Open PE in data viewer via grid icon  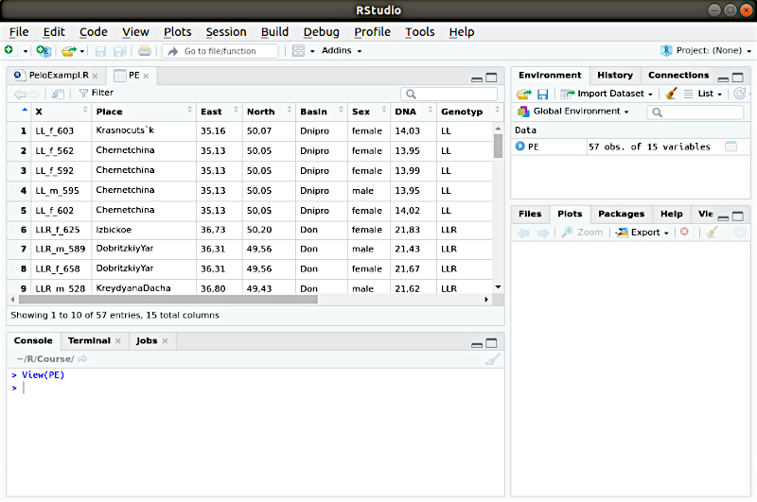coord(731,147)
